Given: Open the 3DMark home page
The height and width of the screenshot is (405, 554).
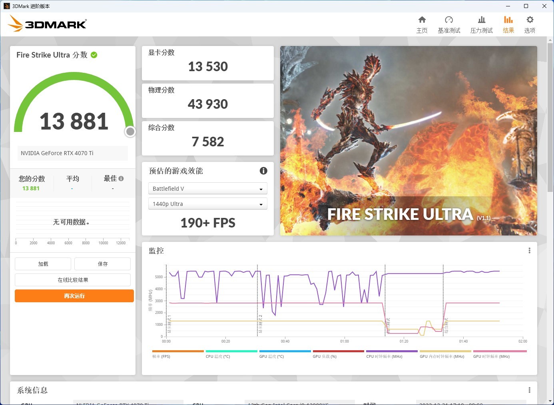Looking at the screenshot, I should tap(422, 23).
